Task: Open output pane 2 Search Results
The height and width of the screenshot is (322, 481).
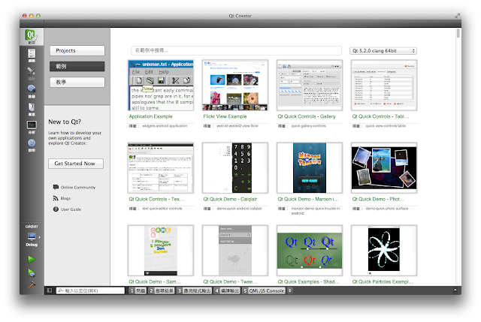Action: pyautogui.click(x=161, y=290)
